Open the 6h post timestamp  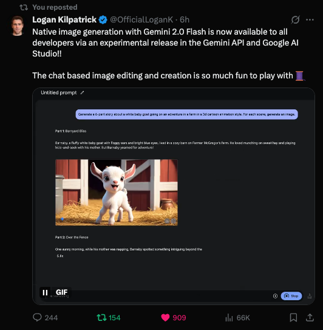(185, 19)
